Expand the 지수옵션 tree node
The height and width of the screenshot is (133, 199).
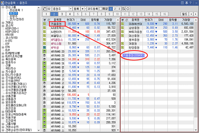[x=3, y=72]
